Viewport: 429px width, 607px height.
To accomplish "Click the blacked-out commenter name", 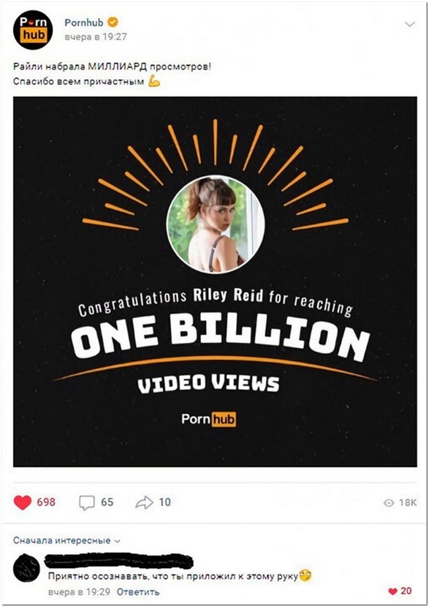I will (x=119, y=561).
